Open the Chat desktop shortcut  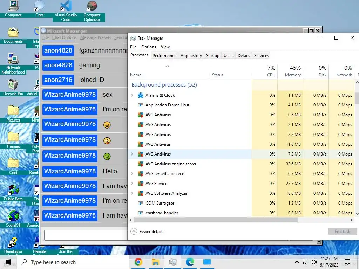pyautogui.click(x=39, y=9)
